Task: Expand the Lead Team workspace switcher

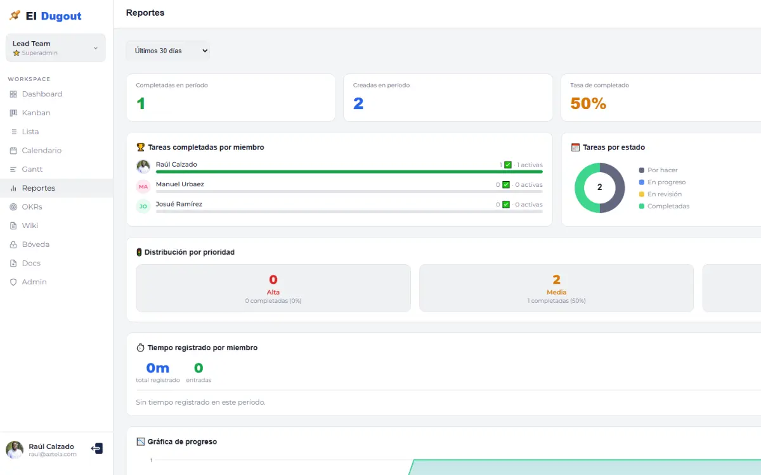Action: (x=56, y=48)
